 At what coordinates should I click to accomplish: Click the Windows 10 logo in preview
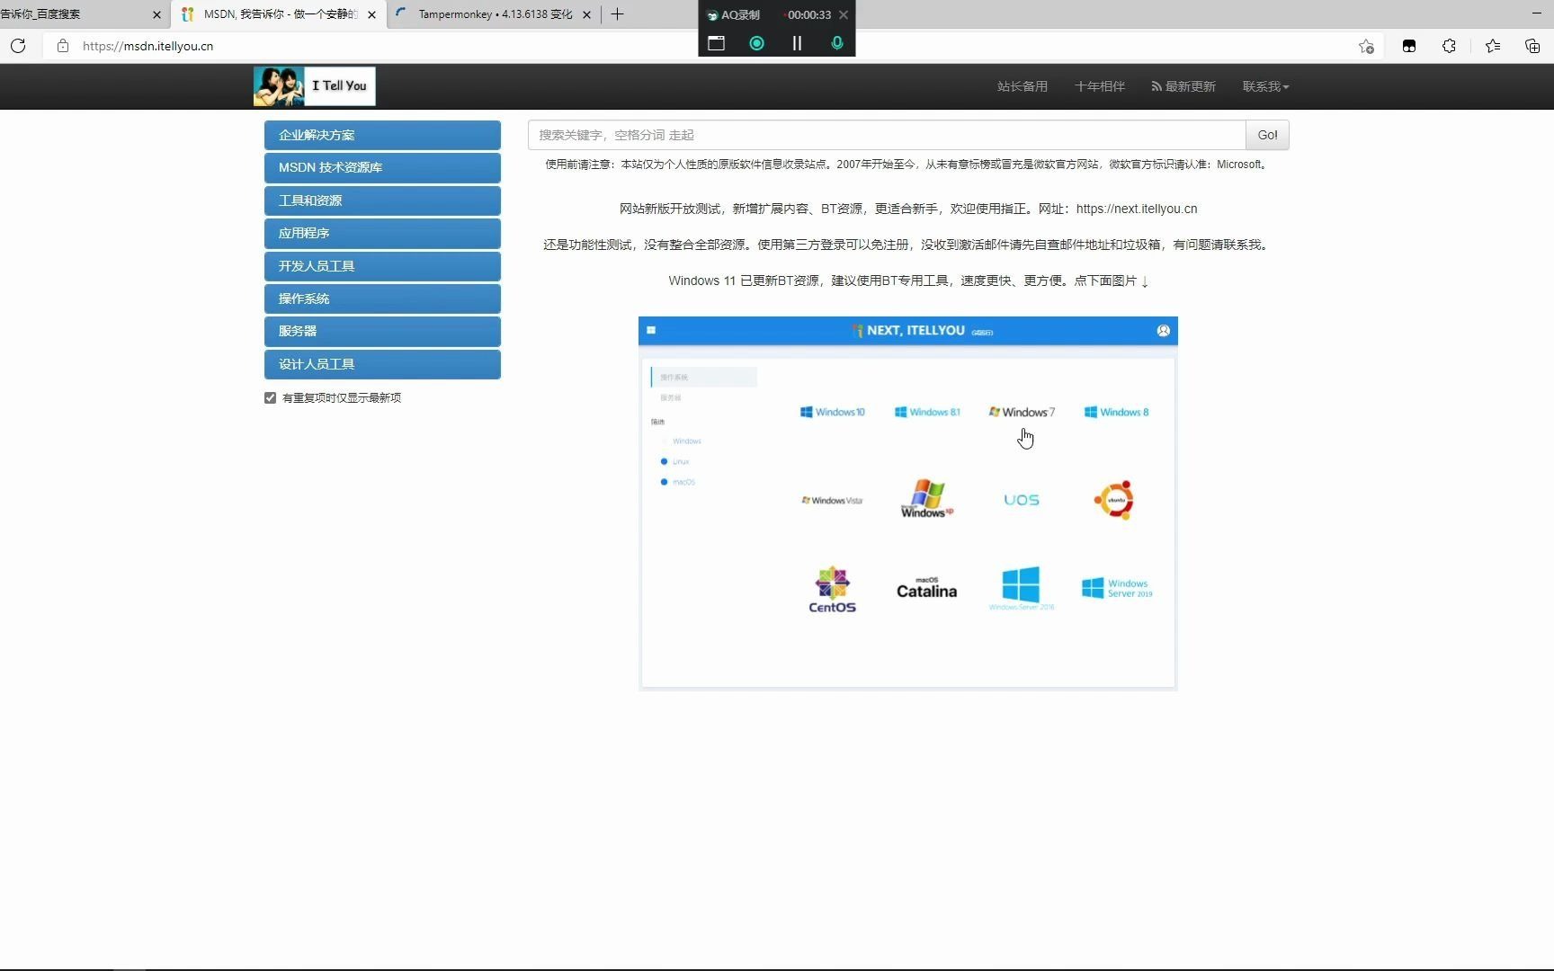[x=833, y=412]
